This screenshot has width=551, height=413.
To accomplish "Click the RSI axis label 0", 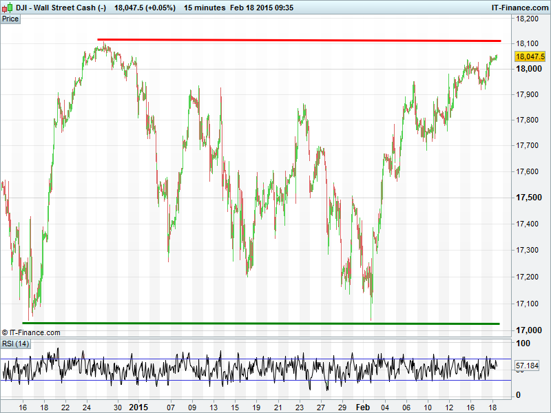I will click(518, 395).
